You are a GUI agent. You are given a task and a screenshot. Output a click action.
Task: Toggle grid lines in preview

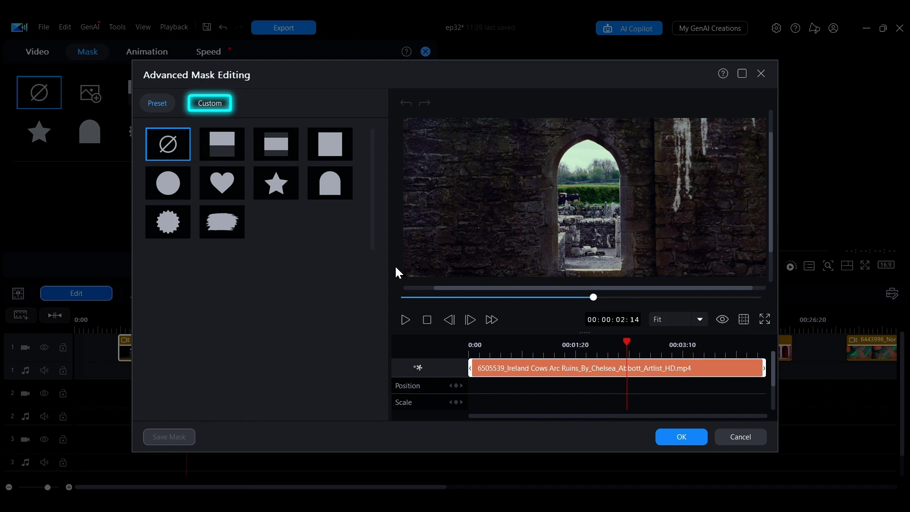[744, 320]
